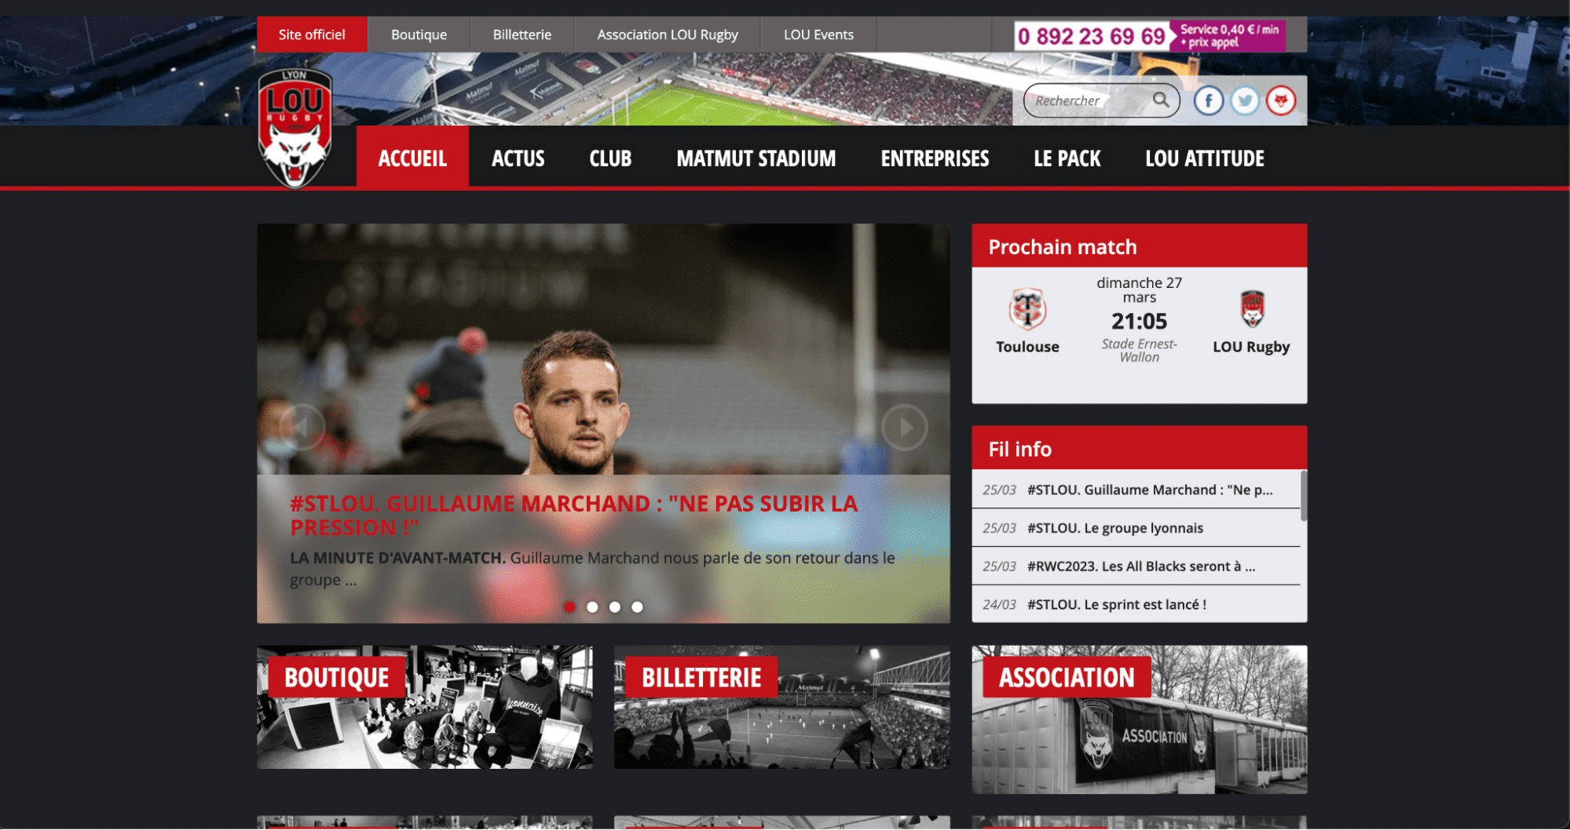Select the second carousel dot
The width and height of the screenshot is (1570, 830).
[x=592, y=606]
